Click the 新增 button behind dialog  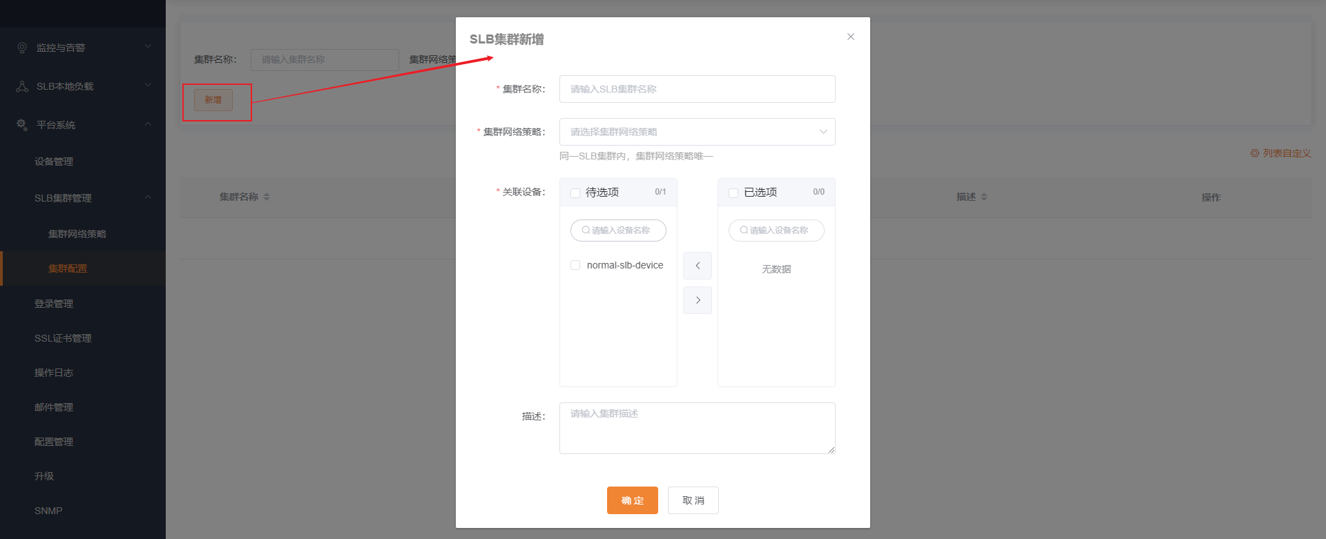click(213, 100)
